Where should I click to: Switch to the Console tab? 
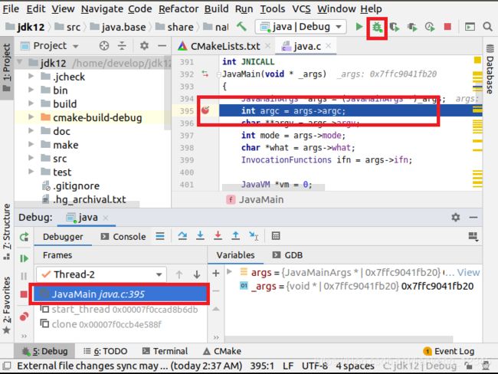pos(123,237)
